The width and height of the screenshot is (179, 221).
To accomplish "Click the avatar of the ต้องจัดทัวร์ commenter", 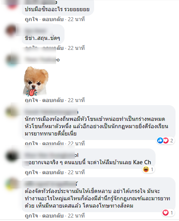I will click(x=12, y=184).
